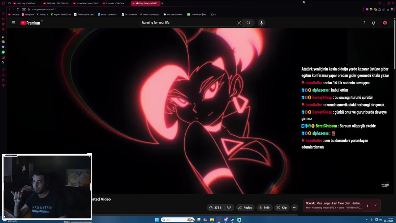
Task: Switch to 'İhtimaller - YouTube' tab
Action: 115,3
